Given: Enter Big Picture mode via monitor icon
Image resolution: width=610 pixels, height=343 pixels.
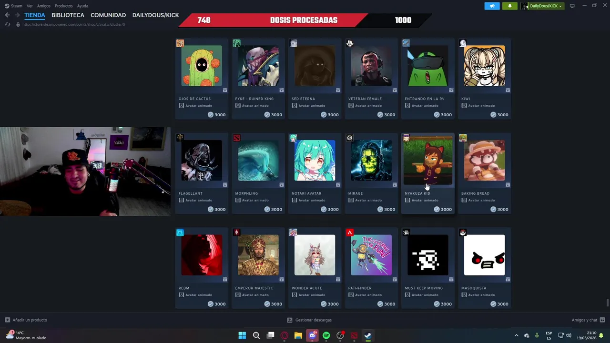Looking at the screenshot, I should (x=572, y=6).
